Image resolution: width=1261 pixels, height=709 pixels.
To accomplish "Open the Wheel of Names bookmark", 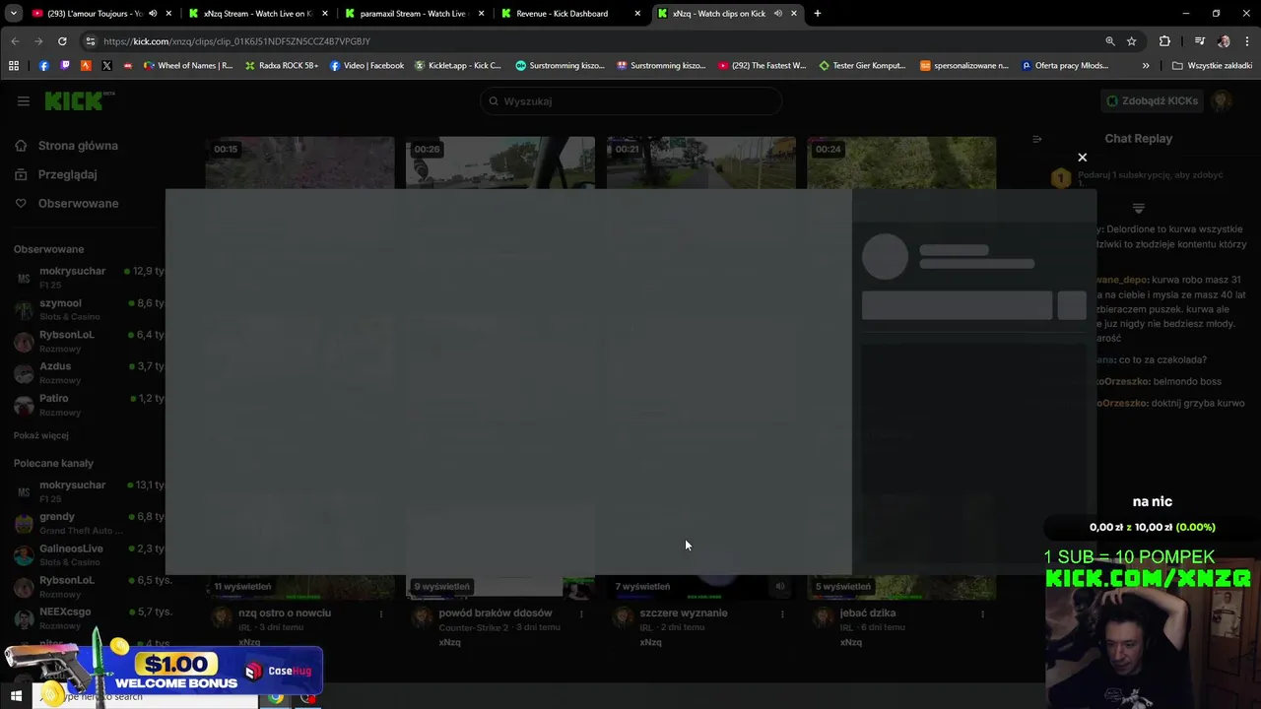I will coord(188,66).
